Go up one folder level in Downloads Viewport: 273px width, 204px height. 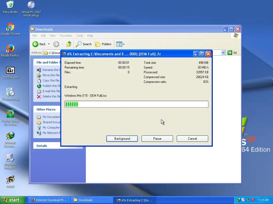(x=69, y=44)
